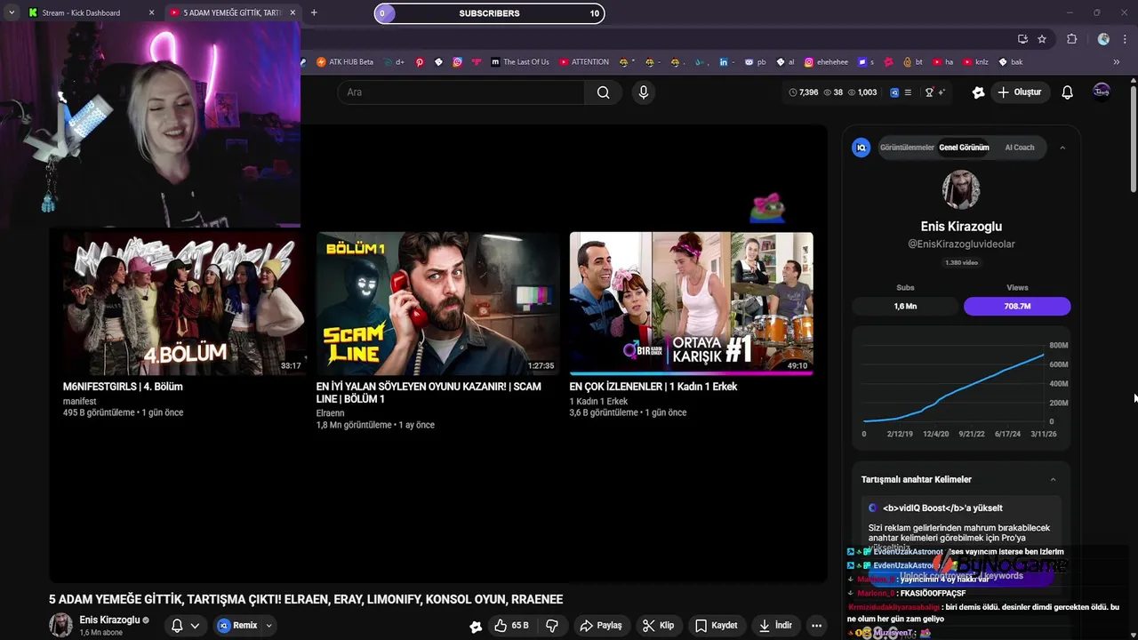This screenshot has height=640, width=1138.
Task: Open The Last Of Us bookmark
Action: (x=520, y=62)
